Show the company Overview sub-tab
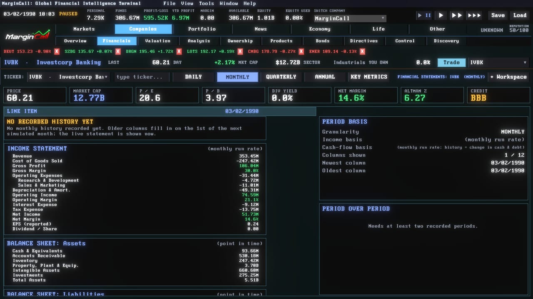 (x=75, y=41)
